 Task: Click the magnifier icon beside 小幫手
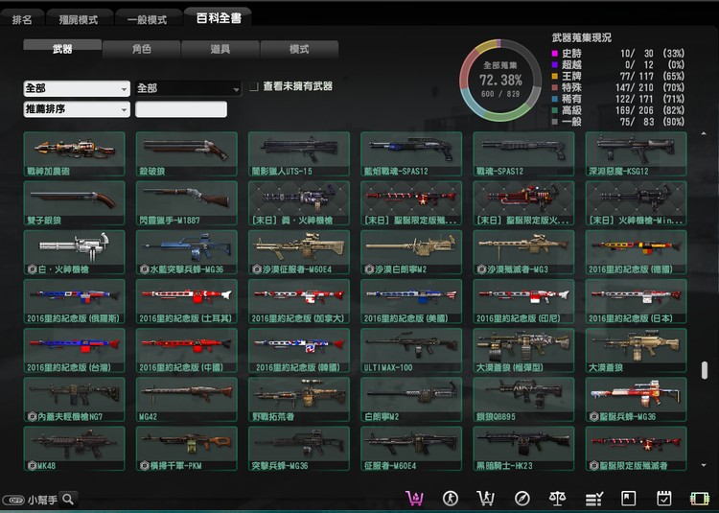[x=68, y=500]
